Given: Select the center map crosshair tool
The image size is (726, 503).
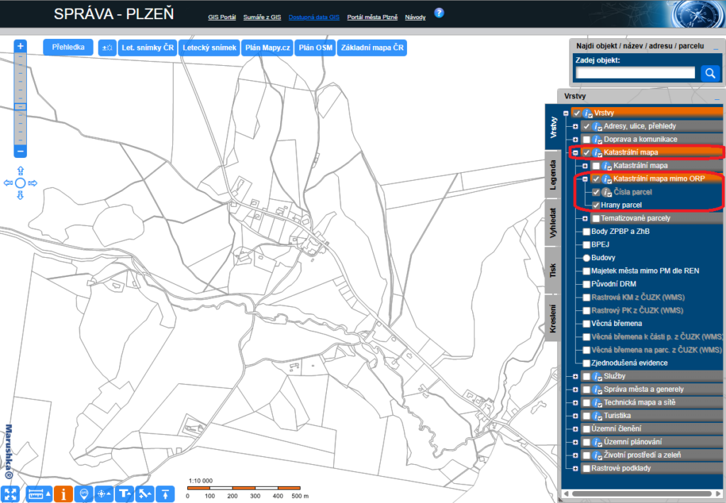Looking at the screenshot, I should pyautogui.click(x=103, y=494).
